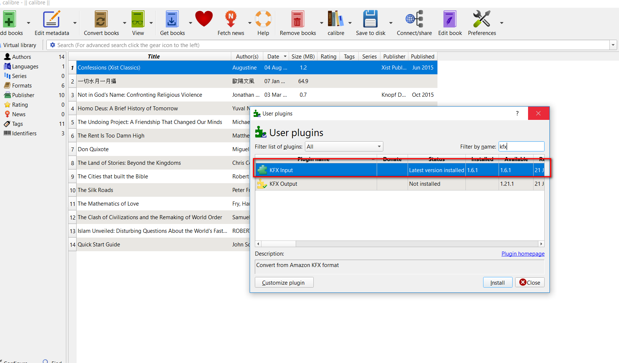The width and height of the screenshot is (619, 363).
Task: Open Filter list of plugins combo box
Action: pyautogui.click(x=344, y=146)
